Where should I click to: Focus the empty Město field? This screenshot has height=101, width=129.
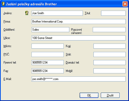coord(47,46)
